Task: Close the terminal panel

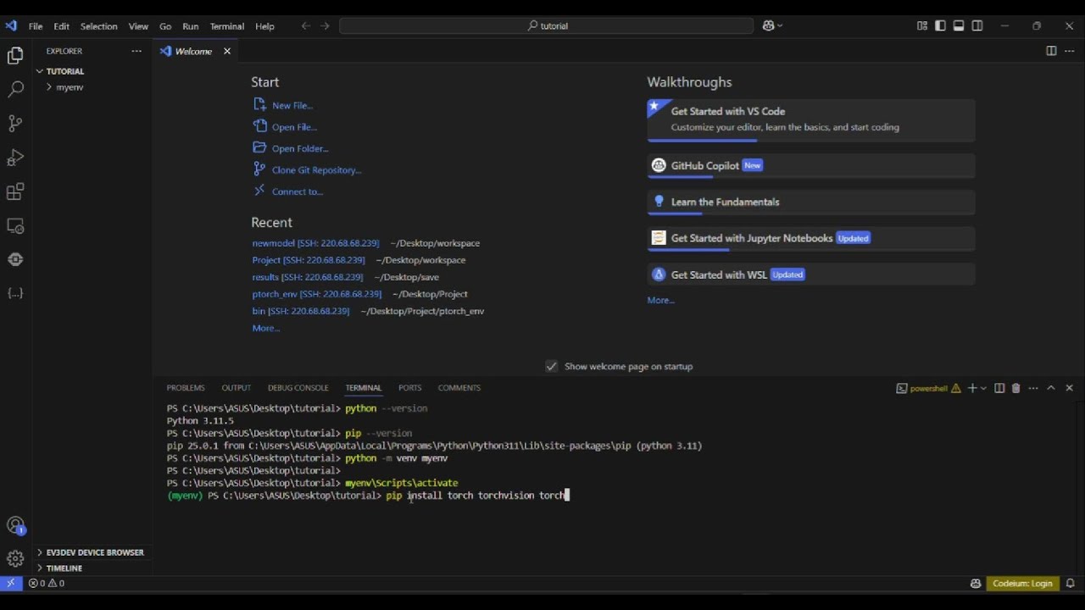Action: click(1069, 388)
